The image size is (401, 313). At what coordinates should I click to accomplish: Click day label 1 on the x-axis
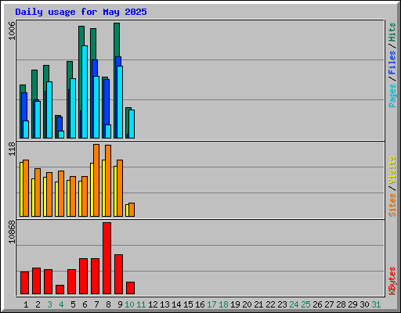point(26,304)
